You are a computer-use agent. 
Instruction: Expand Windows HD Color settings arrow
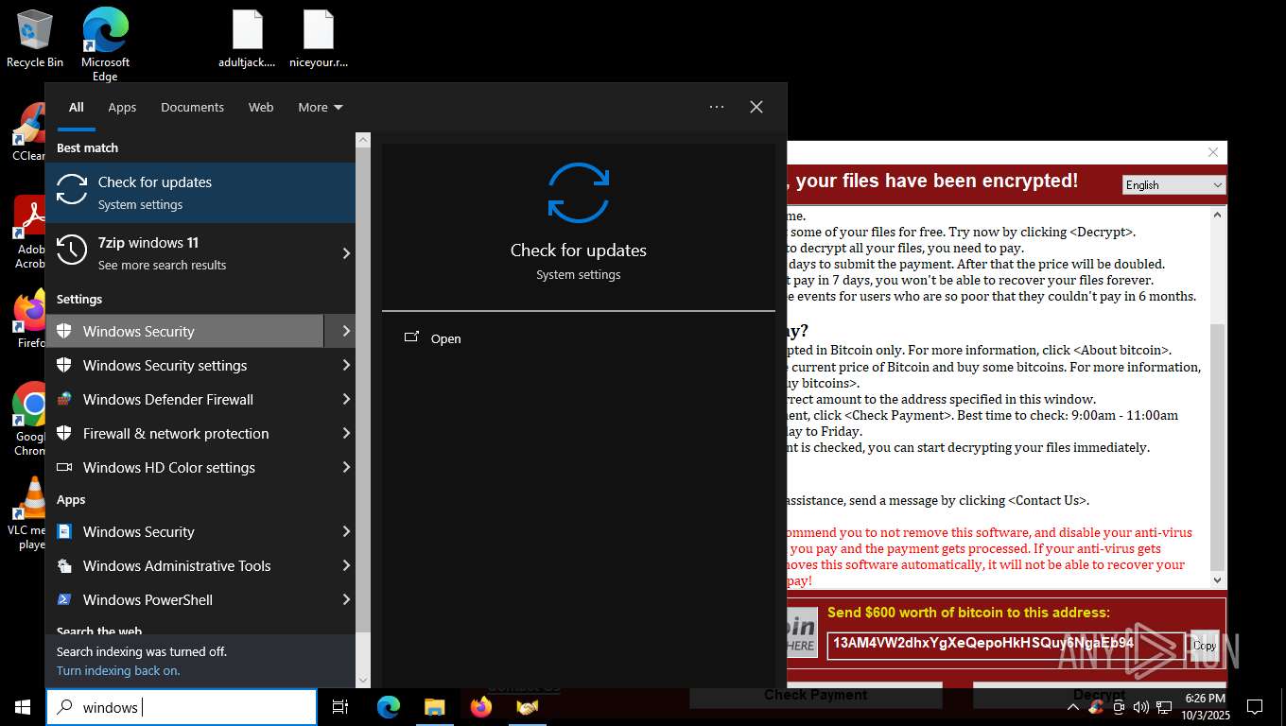(346, 467)
